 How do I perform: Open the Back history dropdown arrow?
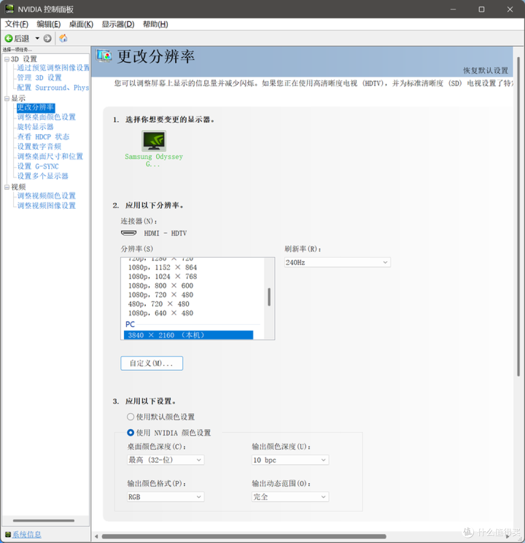(37, 38)
